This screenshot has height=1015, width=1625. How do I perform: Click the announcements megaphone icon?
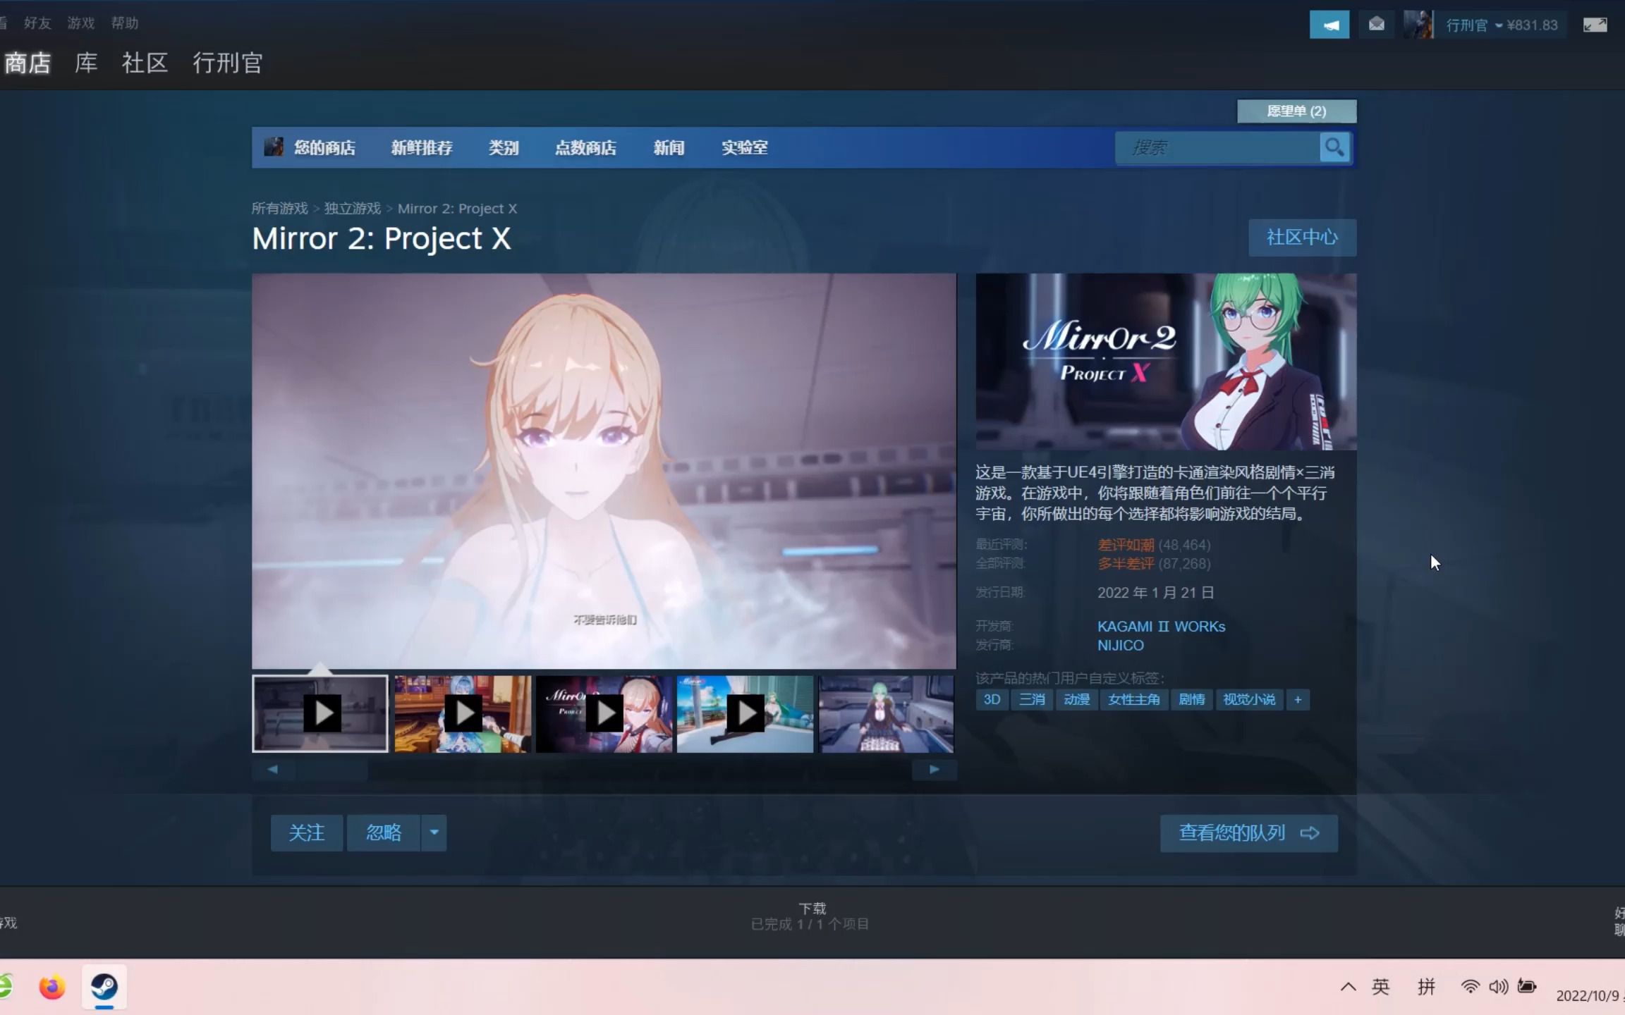click(1329, 25)
